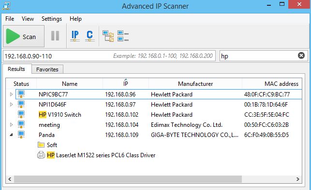Click computer icon for HP V1910 Switch
Viewport: 311px width, 190px height.
click(21, 114)
